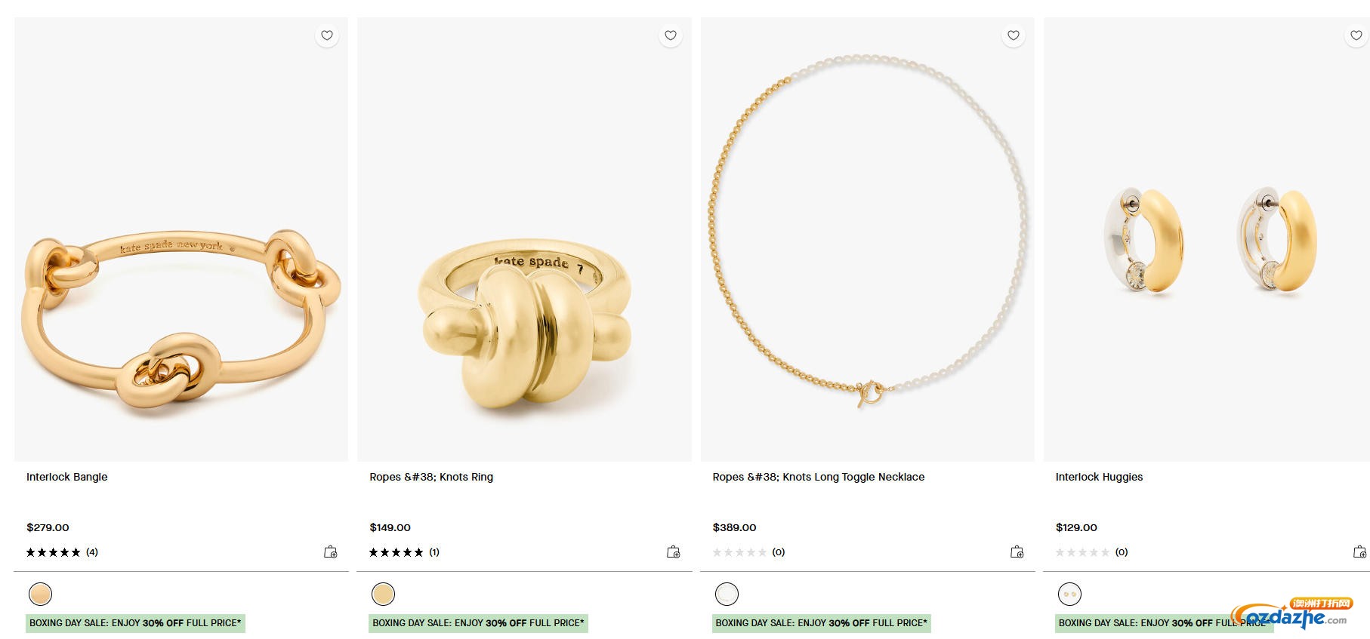Quick add Interlock Huggies to bag

click(1359, 552)
